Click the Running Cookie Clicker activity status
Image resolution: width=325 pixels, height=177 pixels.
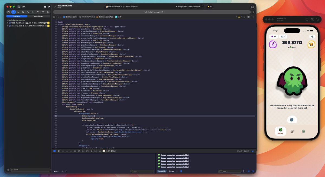coord(189,6)
